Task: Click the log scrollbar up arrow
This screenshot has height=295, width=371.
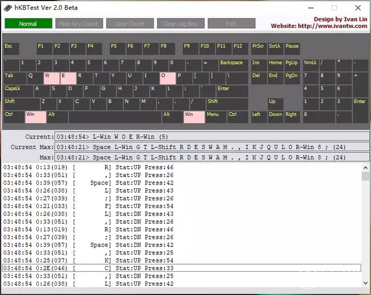Action: coord(366,167)
